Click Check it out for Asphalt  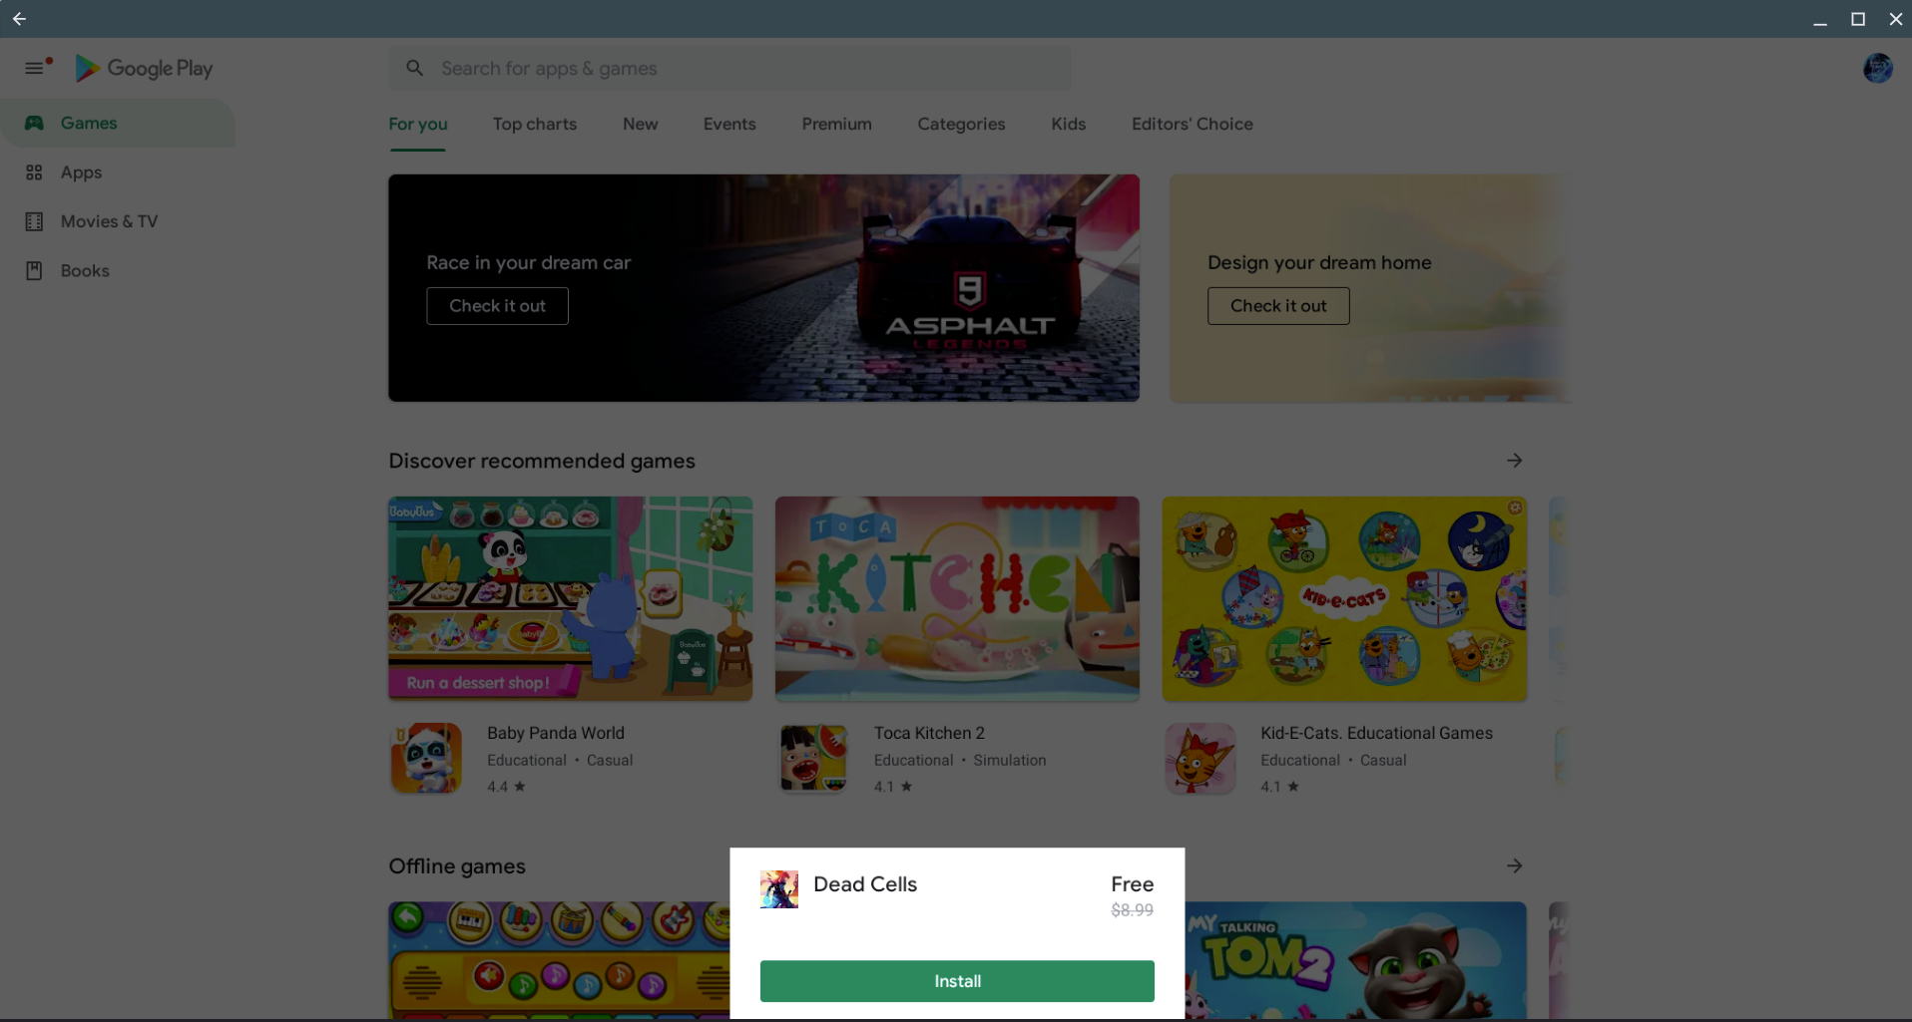tap(497, 306)
